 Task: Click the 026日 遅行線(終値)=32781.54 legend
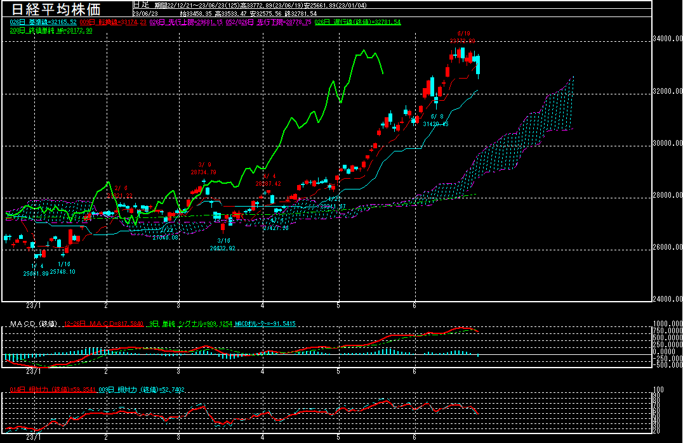(357, 22)
